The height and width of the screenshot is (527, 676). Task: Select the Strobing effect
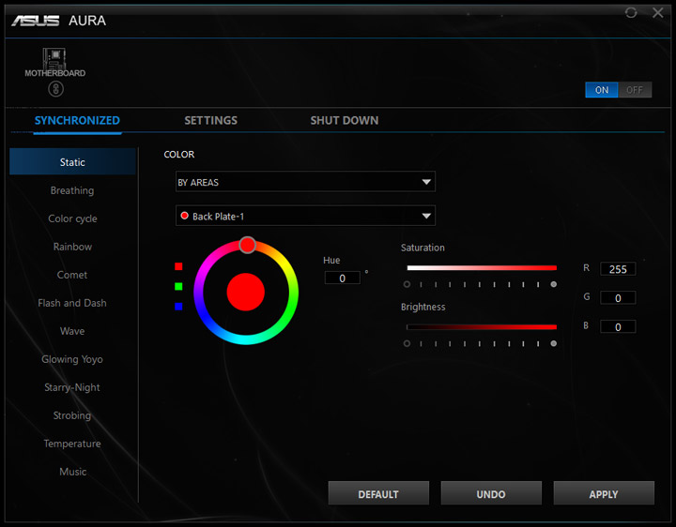pos(72,415)
